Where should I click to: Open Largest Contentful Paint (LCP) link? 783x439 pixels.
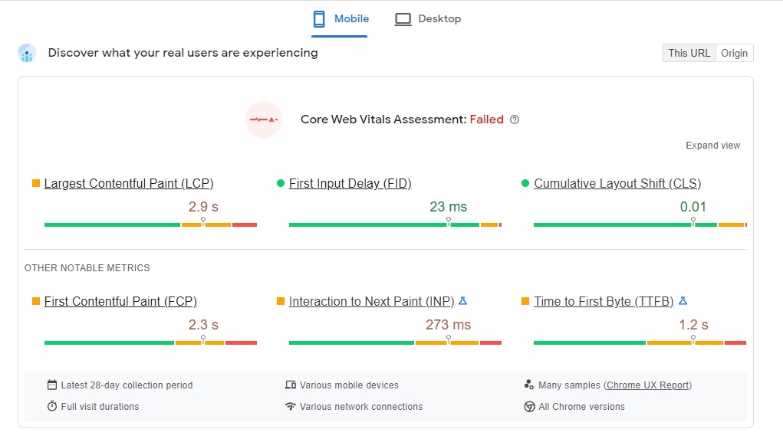point(129,184)
